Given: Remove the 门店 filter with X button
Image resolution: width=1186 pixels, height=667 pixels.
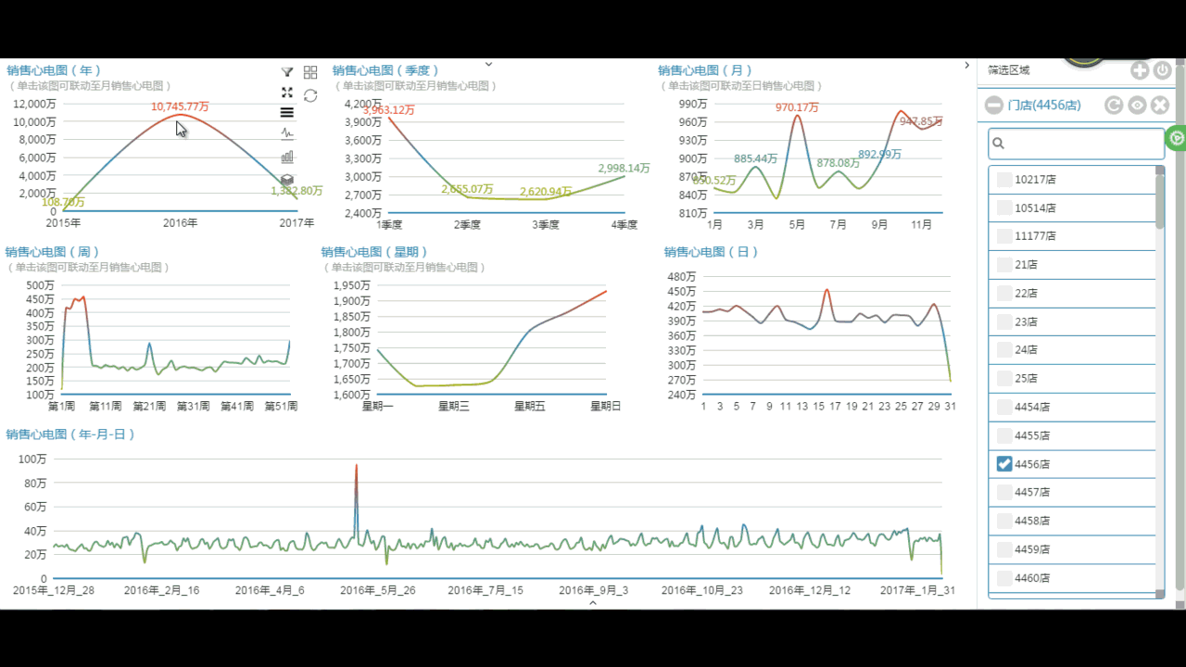Looking at the screenshot, I should [x=1159, y=105].
